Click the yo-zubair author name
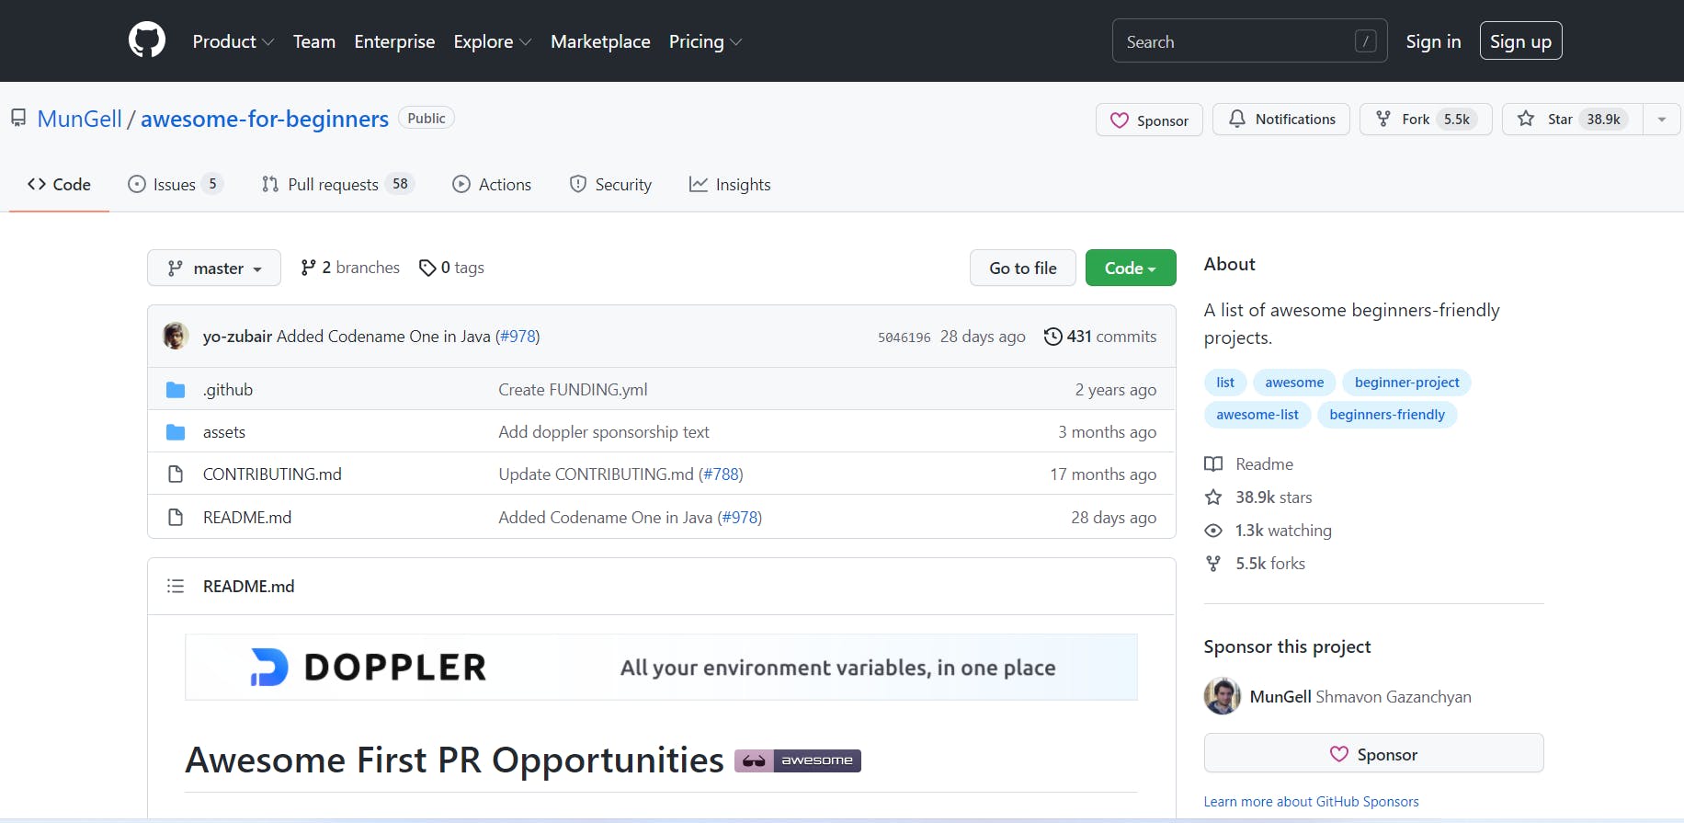The width and height of the screenshot is (1684, 823). pyautogui.click(x=237, y=337)
